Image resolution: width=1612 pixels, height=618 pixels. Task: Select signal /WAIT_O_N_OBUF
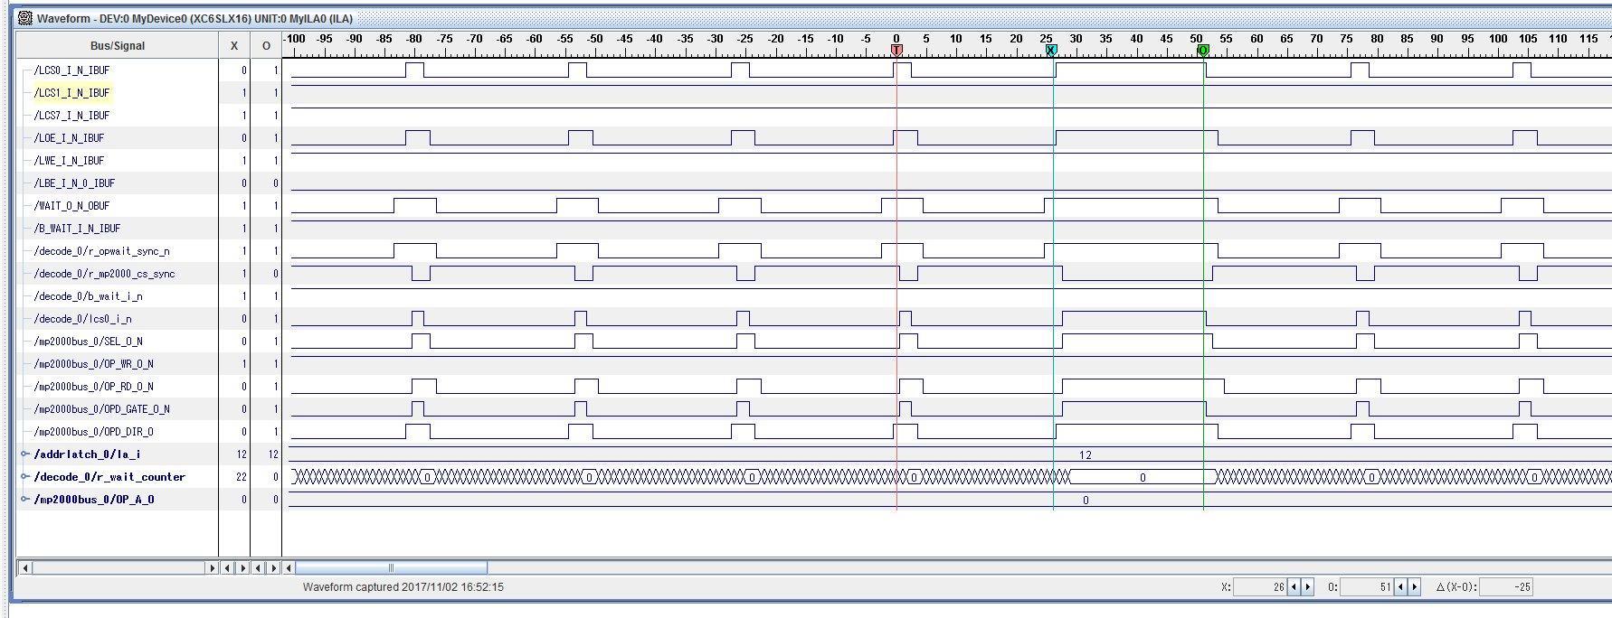(x=71, y=205)
